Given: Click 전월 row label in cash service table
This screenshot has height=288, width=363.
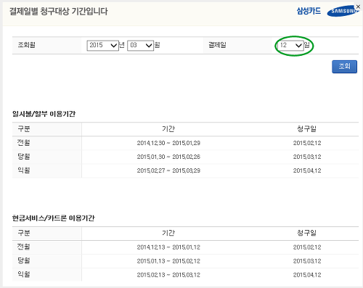Looking at the screenshot, I should (24, 247).
